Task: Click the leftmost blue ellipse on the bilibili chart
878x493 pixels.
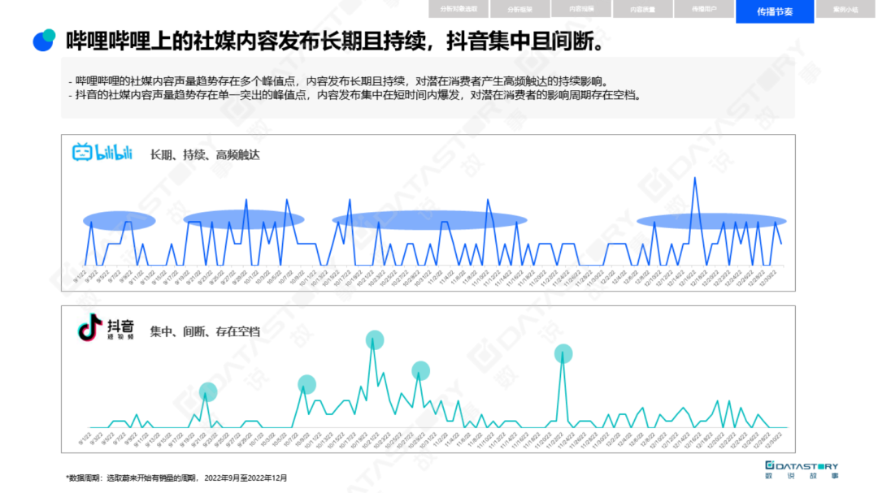Action: [120, 220]
